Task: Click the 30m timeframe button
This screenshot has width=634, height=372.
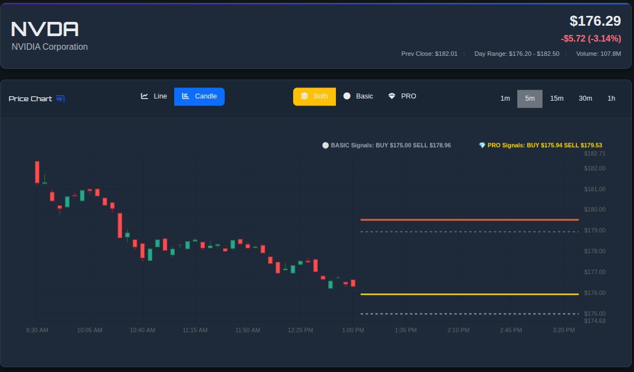Action: pyautogui.click(x=586, y=98)
